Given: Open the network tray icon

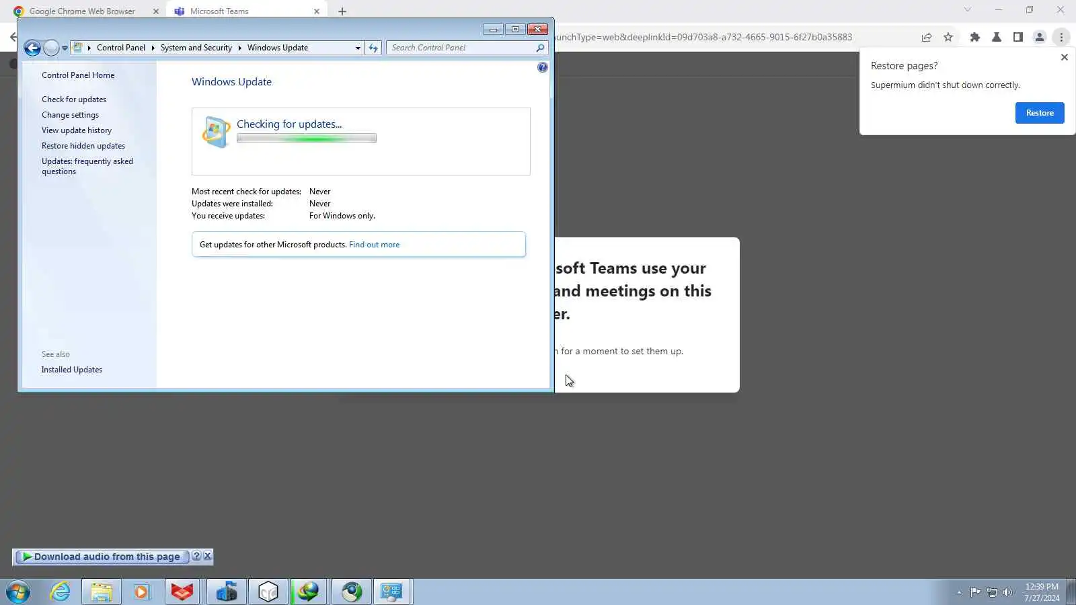Looking at the screenshot, I should (991, 592).
